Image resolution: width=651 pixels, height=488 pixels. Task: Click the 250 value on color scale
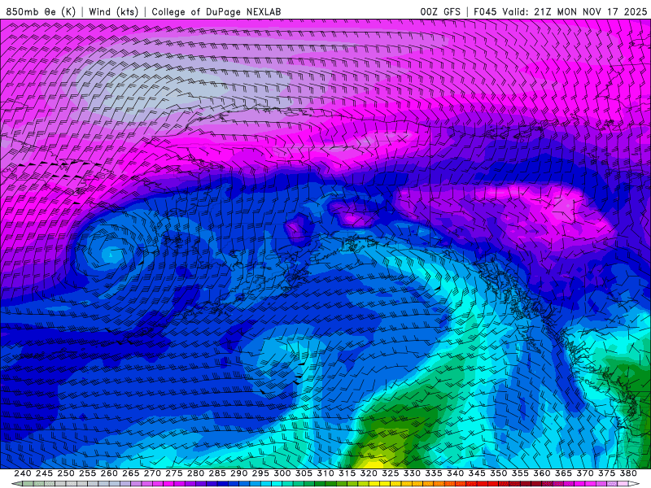click(66, 473)
